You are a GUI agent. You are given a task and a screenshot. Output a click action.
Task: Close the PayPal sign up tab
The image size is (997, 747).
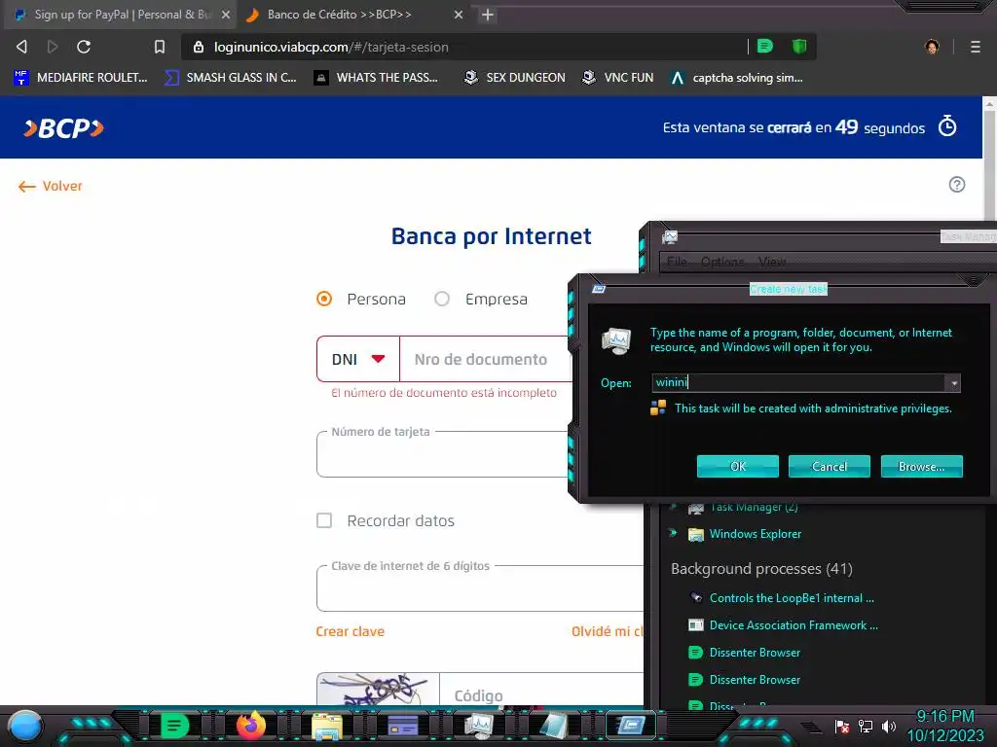click(225, 15)
